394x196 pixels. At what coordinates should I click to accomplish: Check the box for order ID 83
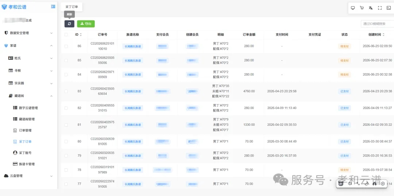[66, 91]
